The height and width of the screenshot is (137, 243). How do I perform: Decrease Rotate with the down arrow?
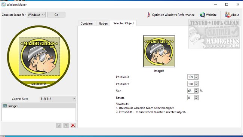click(x=196, y=99)
